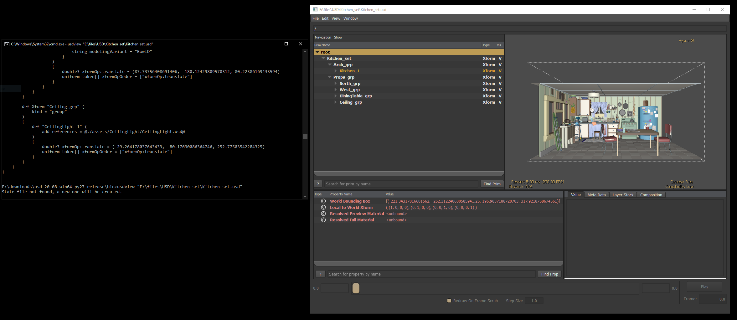The image size is (737, 320).
Task: Click the computed icon beside Local to World Xform
Action: [x=323, y=207]
